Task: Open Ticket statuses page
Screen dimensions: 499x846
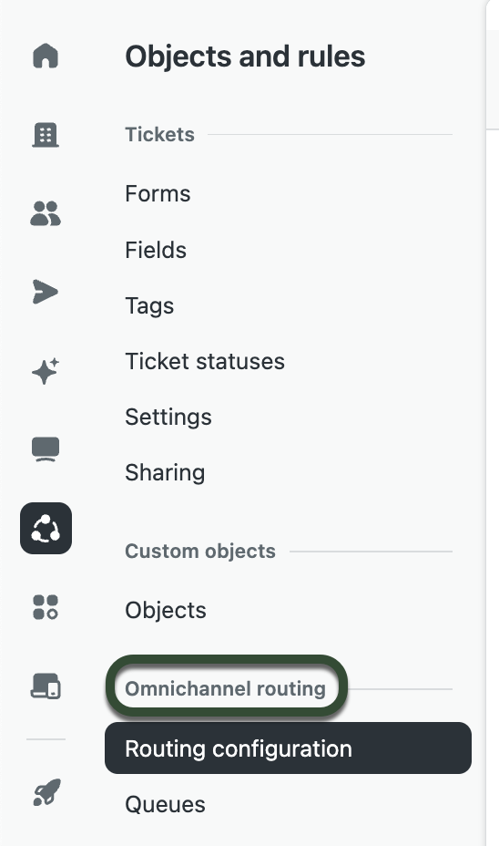Action: pyautogui.click(x=205, y=362)
